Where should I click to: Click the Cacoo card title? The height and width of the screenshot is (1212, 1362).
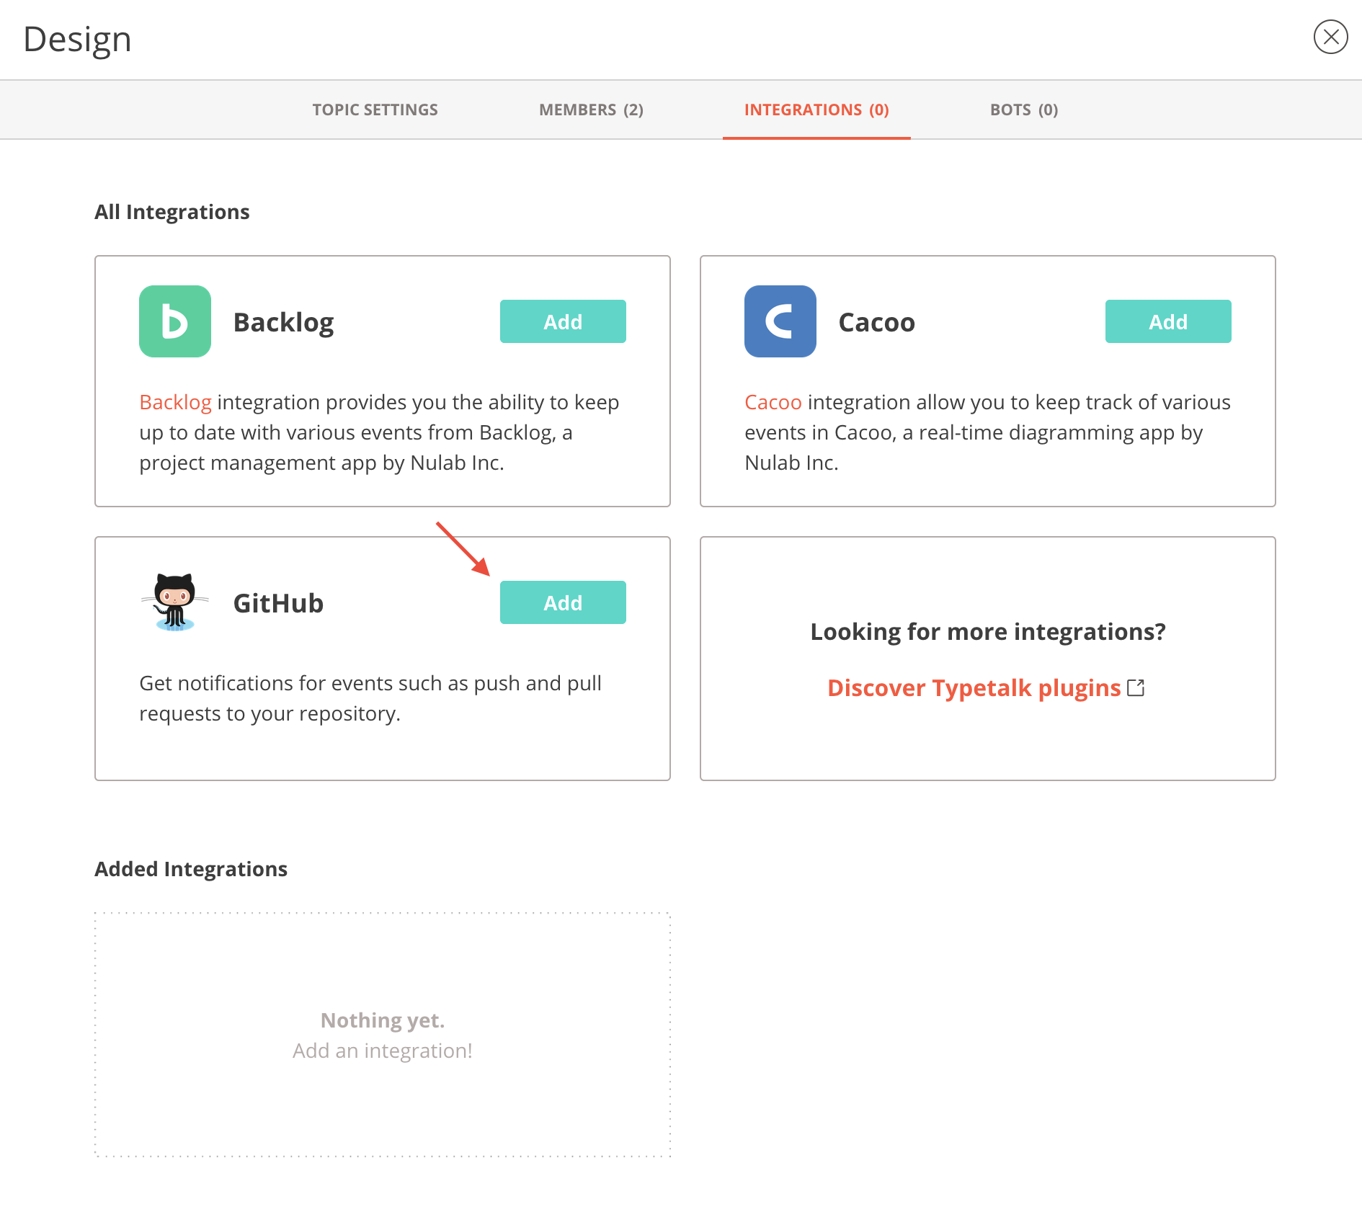coord(876,322)
